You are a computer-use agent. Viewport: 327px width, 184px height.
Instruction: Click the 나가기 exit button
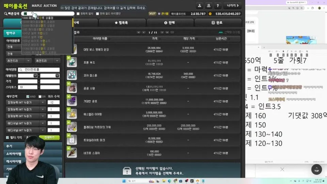point(233,6)
